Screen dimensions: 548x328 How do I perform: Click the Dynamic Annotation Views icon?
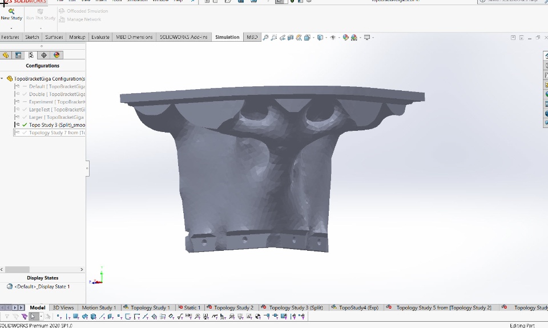coord(299,37)
